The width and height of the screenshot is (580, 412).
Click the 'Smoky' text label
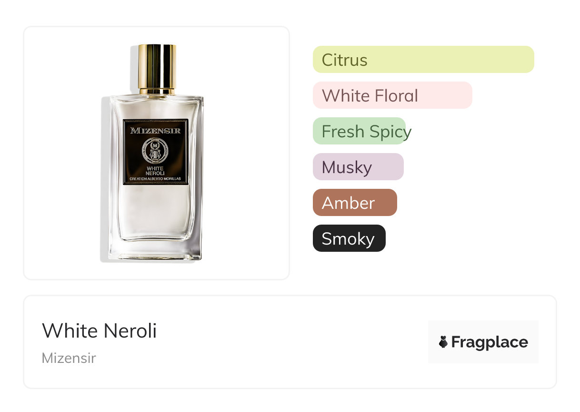[348, 239]
